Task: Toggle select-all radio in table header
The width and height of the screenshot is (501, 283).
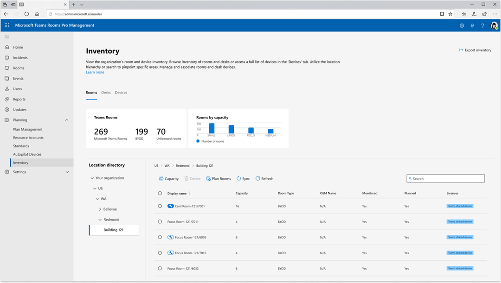Action: (x=160, y=193)
